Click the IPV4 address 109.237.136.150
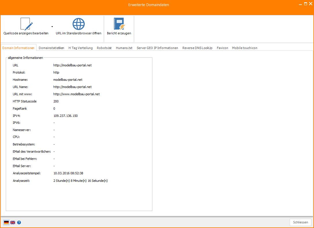Screen dimensions: 314x228 (66, 116)
